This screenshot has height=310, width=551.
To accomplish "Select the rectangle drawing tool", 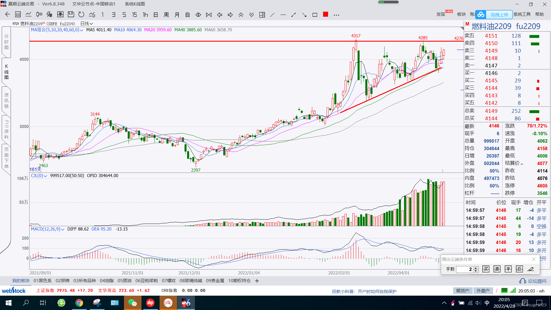I will (315, 15).
